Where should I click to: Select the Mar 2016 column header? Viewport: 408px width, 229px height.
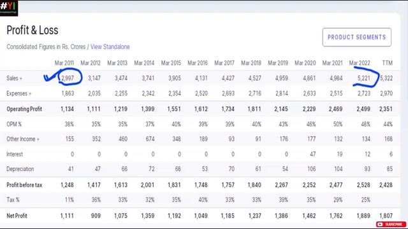[198, 63]
